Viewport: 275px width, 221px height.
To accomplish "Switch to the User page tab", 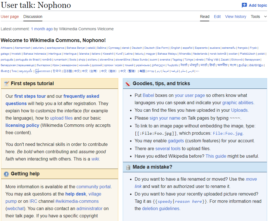I will point(10,17).
